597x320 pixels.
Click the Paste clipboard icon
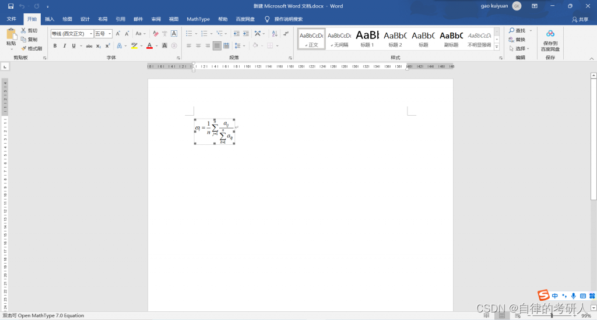12,35
